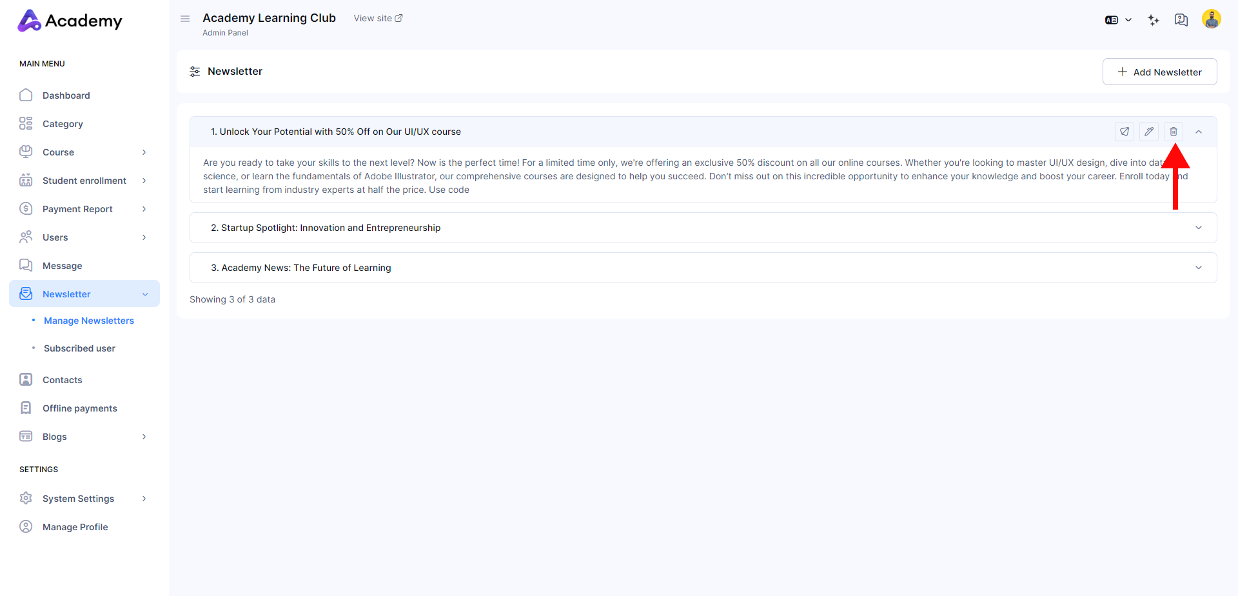
Task: Click the newsletter filter sliders icon
Action: (195, 72)
